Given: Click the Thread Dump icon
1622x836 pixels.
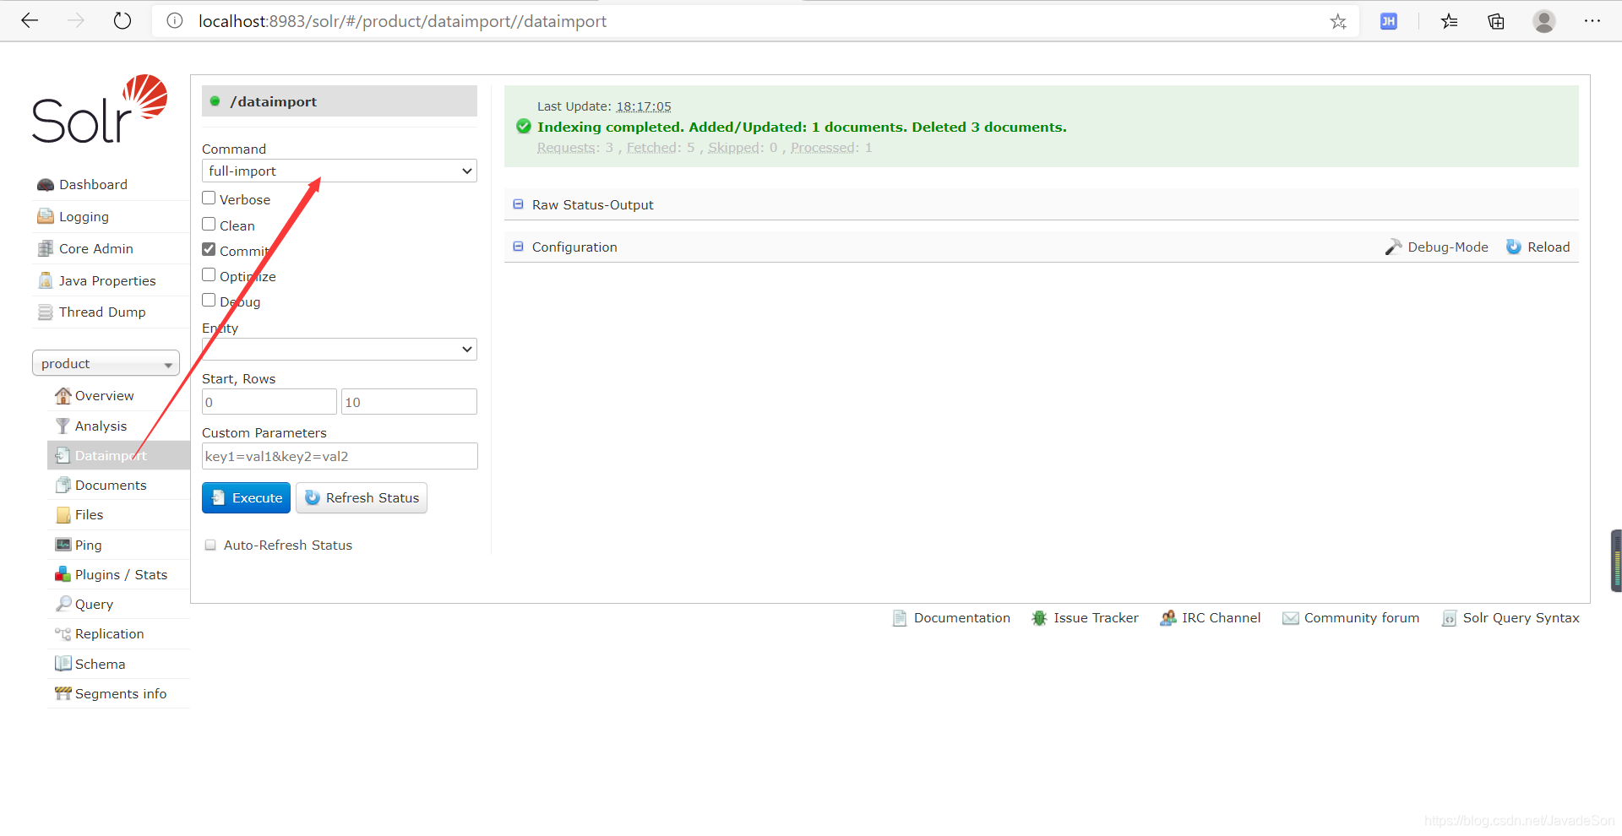Looking at the screenshot, I should (46, 312).
